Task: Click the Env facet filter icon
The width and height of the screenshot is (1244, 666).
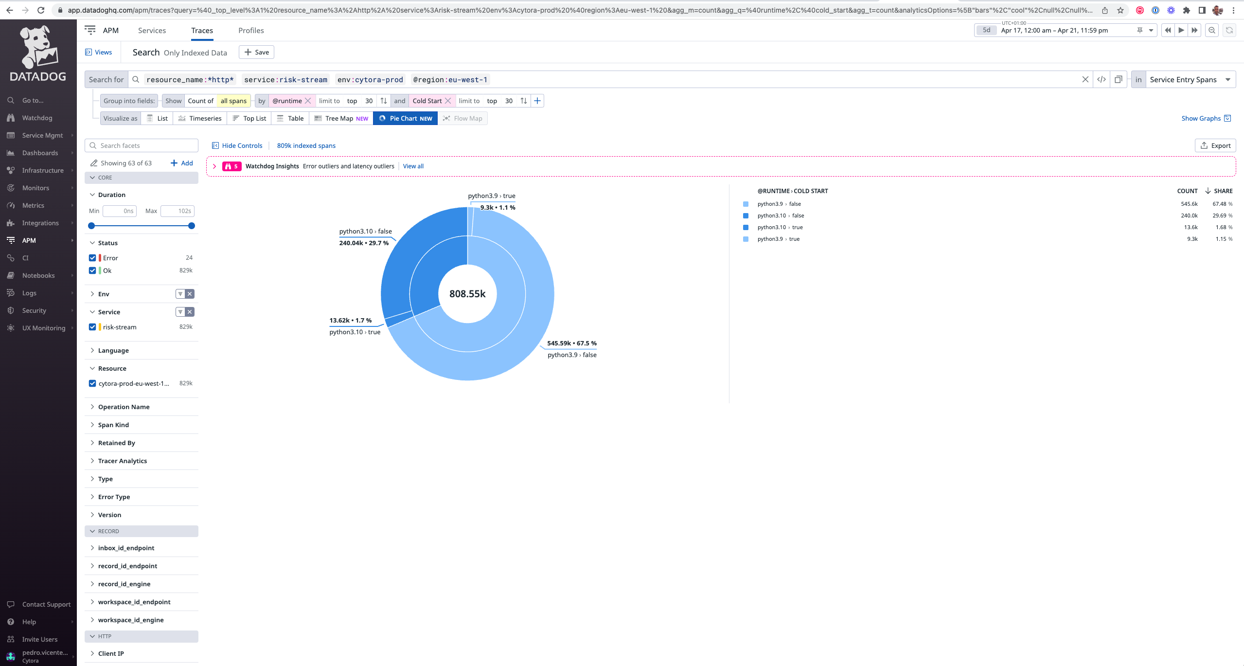Action: point(180,294)
